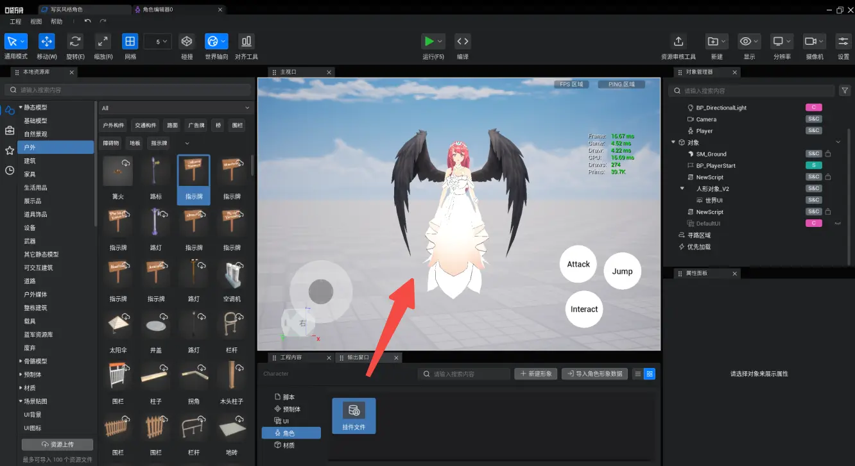Collapse the 场景贴图 tree node
855x466 pixels.
[21, 401]
